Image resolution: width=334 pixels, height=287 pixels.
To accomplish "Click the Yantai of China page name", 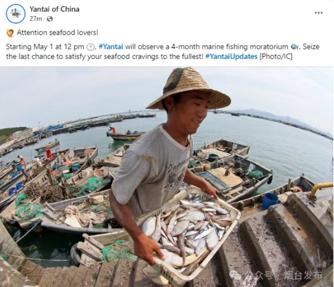I will pos(54,9).
